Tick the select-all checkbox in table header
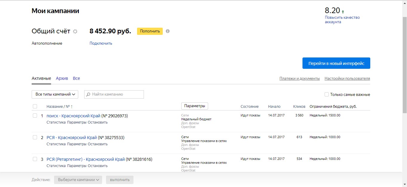The height and width of the screenshot is (187, 407). pos(35,106)
